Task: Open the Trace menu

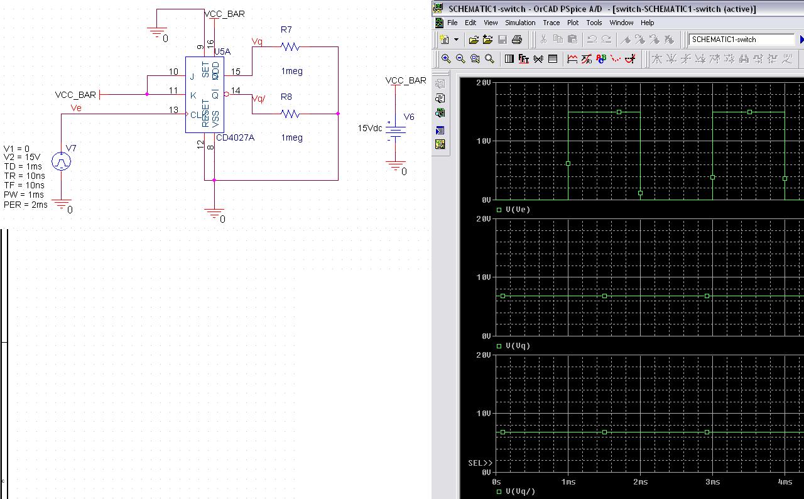Action: 551,23
